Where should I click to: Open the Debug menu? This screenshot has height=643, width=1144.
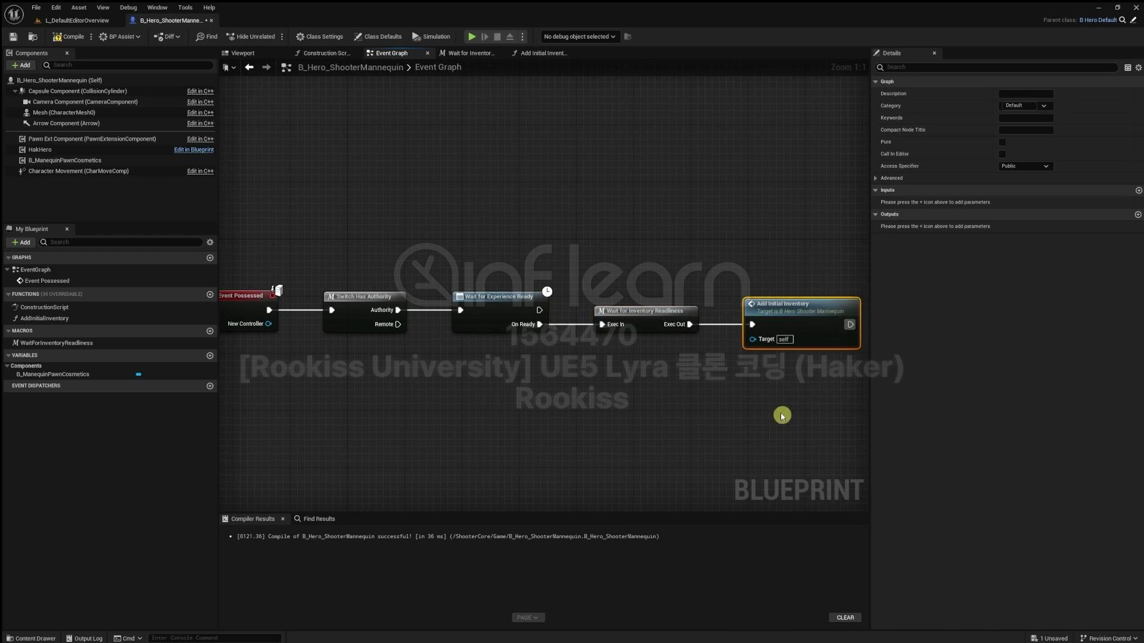pos(128,8)
